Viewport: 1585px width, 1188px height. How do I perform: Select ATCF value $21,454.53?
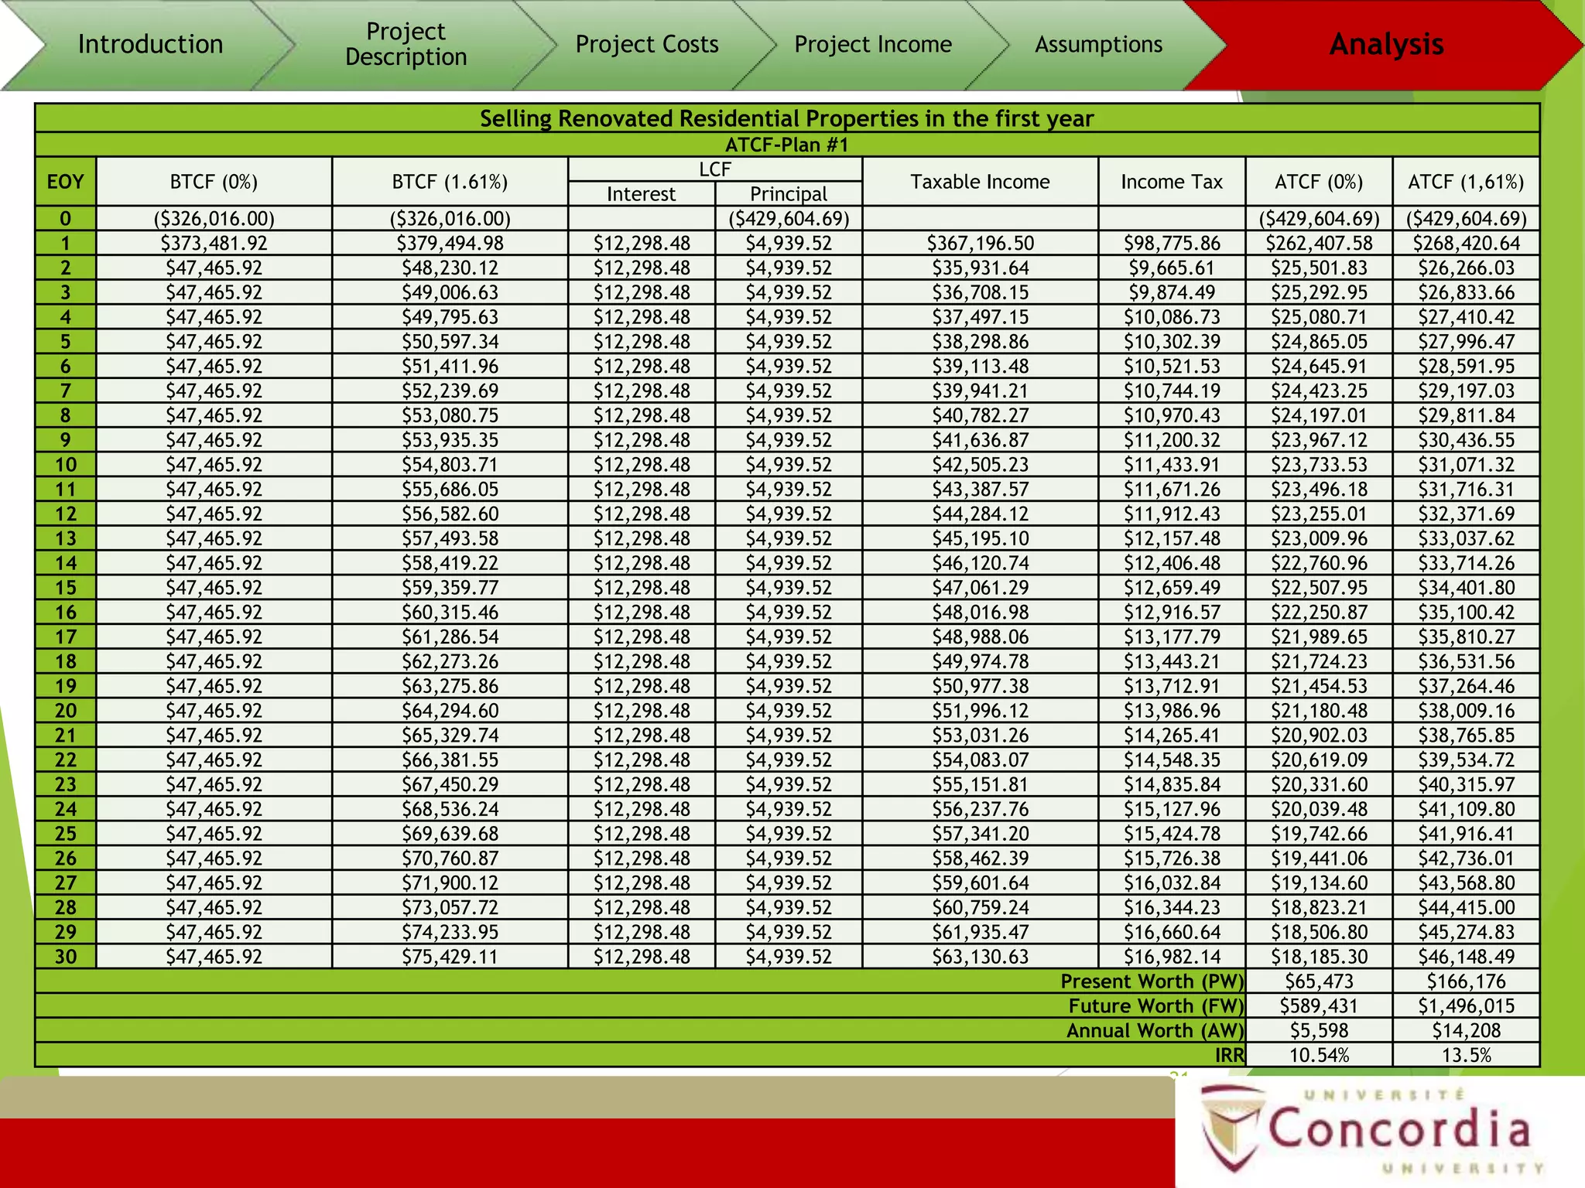click(x=1319, y=686)
